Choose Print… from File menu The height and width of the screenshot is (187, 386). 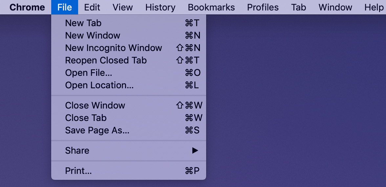point(129,171)
